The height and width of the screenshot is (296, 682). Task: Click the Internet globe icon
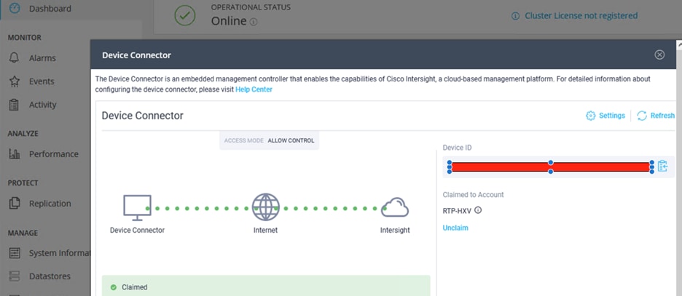tap(265, 207)
